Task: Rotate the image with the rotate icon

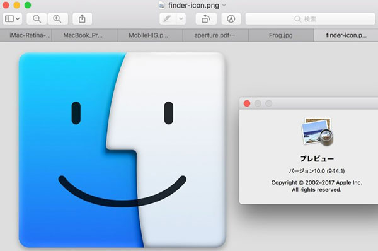Action: (206, 19)
